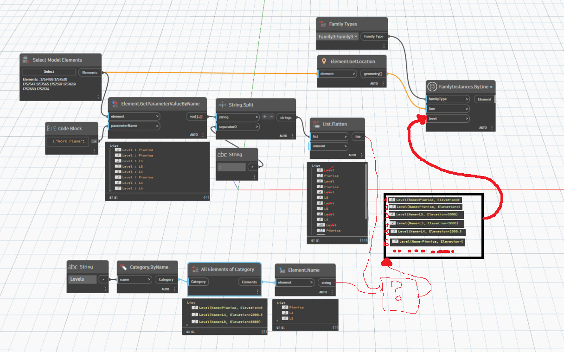The width and height of the screenshot is (564, 352).
Task: Click the List.Flatten node icon
Action: click(316, 124)
